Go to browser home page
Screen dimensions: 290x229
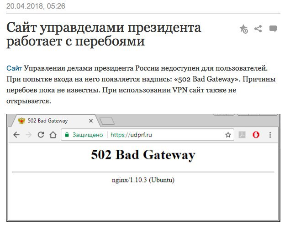pyautogui.click(x=53, y=135)
